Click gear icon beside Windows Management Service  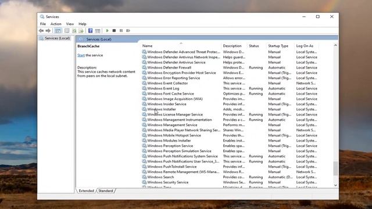coord(144,125)
